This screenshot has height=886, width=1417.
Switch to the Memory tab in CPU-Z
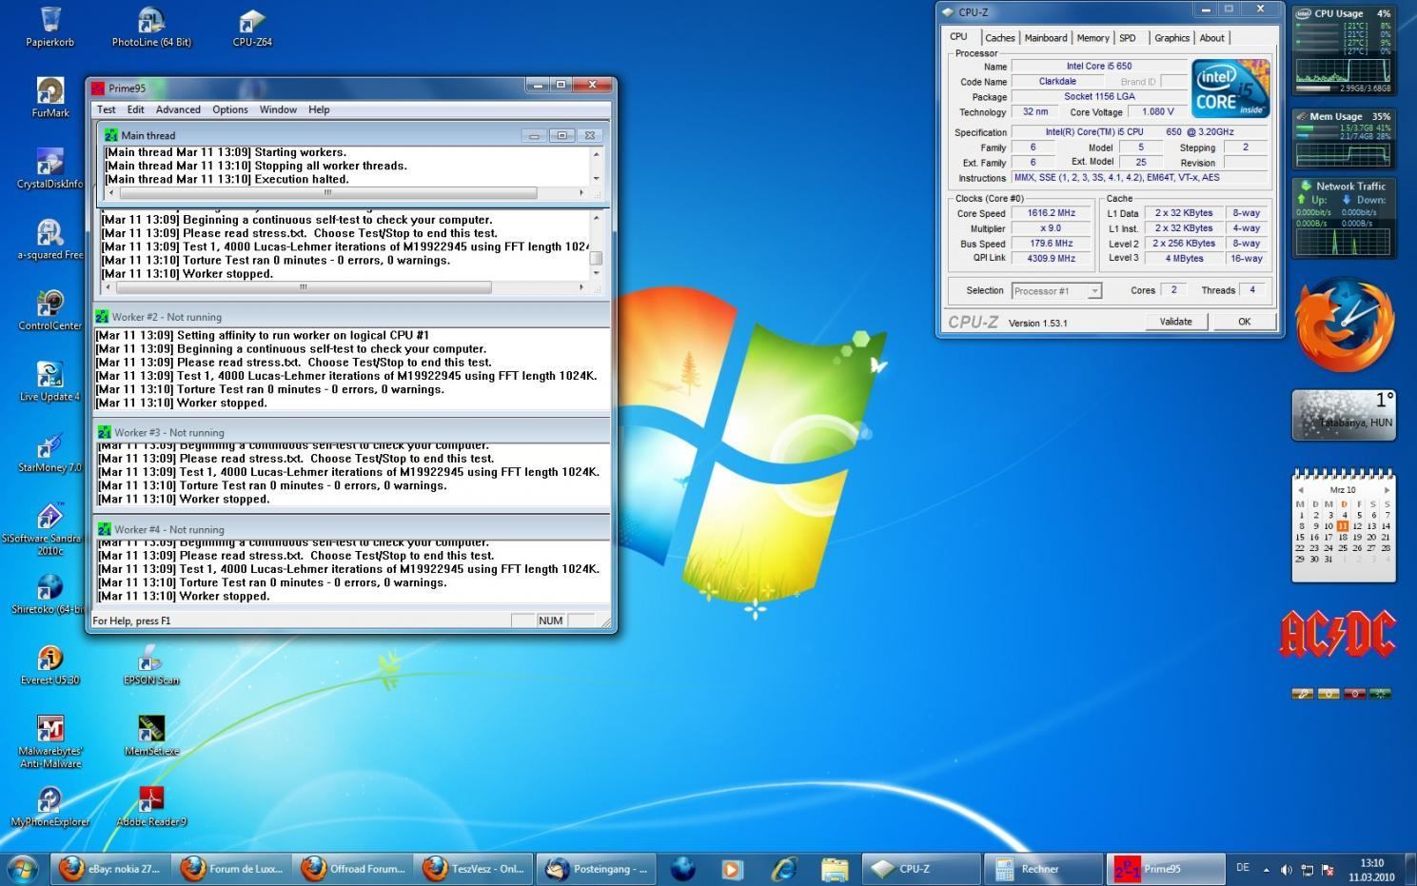1092,38
